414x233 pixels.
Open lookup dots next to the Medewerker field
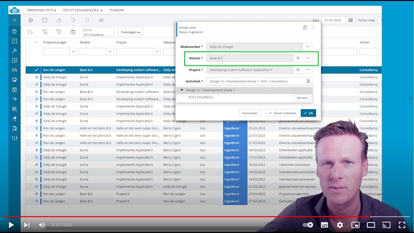(x=308, y=47)
